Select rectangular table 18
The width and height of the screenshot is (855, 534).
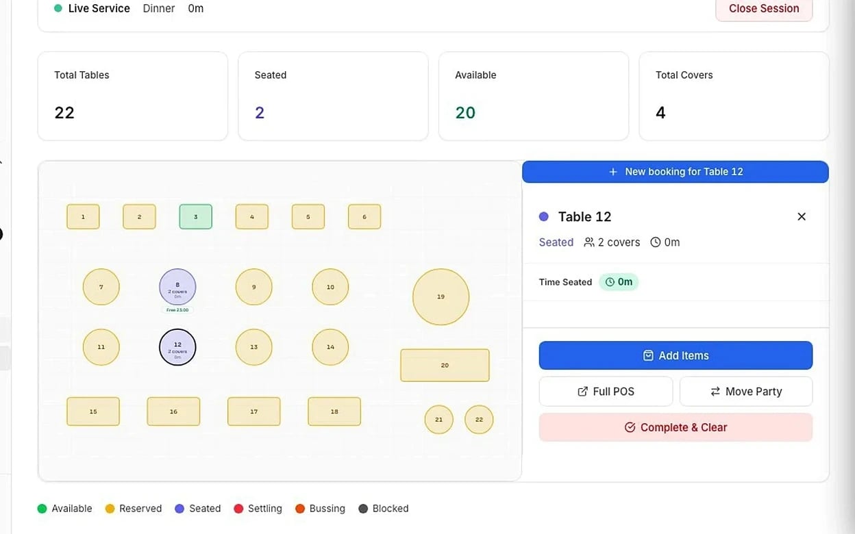coord(334,411)
